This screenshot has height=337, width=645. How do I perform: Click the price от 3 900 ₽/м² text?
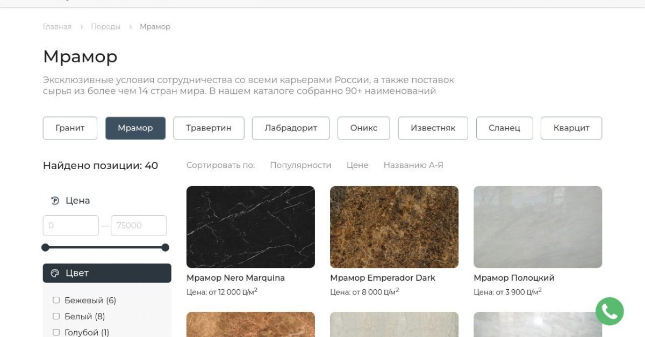point(508,292)
